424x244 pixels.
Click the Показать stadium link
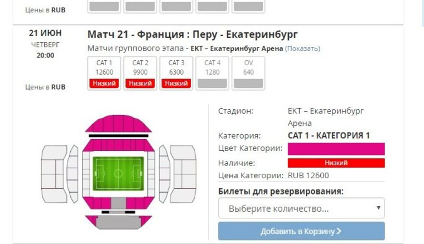point(302,48)
